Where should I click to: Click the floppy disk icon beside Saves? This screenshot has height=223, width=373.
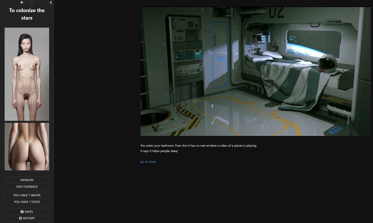click(22, 212)
